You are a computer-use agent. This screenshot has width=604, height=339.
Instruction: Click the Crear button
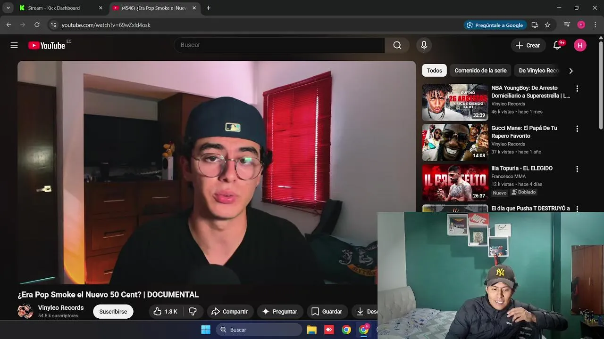coord(528,45)
